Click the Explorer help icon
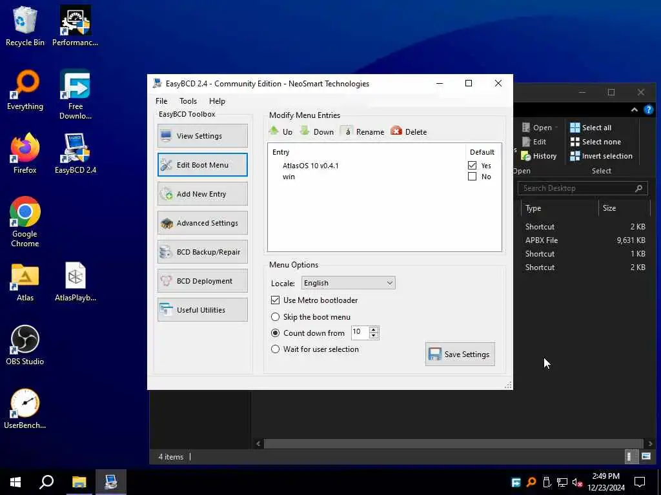This screenshot has height=495, width=661. coord(648,110)
